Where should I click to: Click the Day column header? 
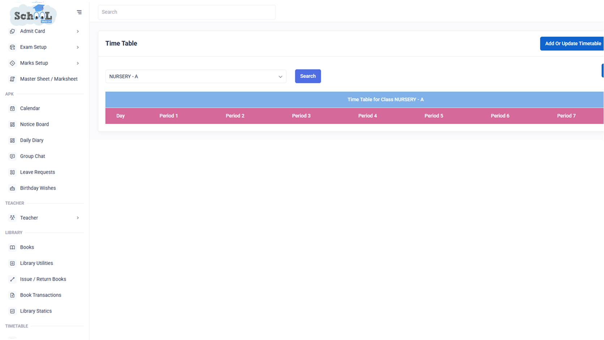coord(120,116)
